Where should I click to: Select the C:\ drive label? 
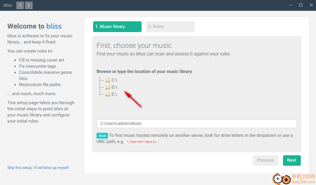tap(114, 80)
